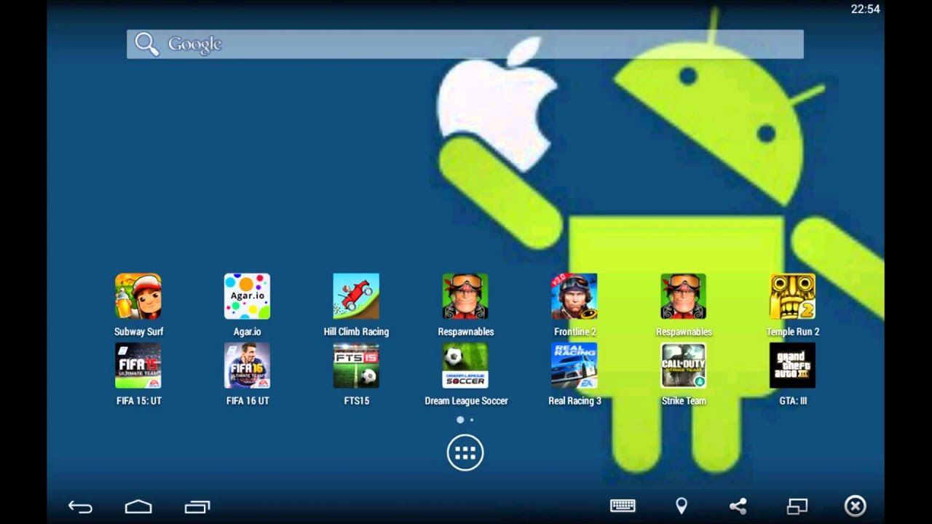Launch the GTA: III game icon
The height and width of the screenshot is (524, 932).
[793, 365]
